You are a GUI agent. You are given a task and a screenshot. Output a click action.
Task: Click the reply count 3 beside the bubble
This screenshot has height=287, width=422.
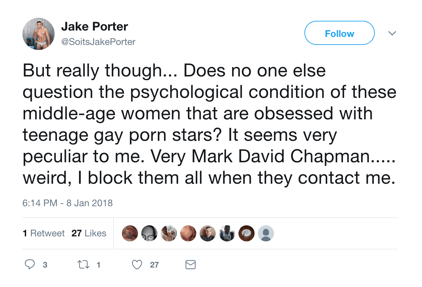coord(45,265)
